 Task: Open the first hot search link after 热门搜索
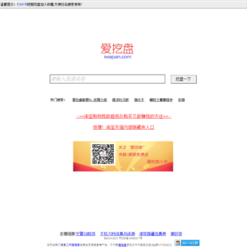coord(89,99)
